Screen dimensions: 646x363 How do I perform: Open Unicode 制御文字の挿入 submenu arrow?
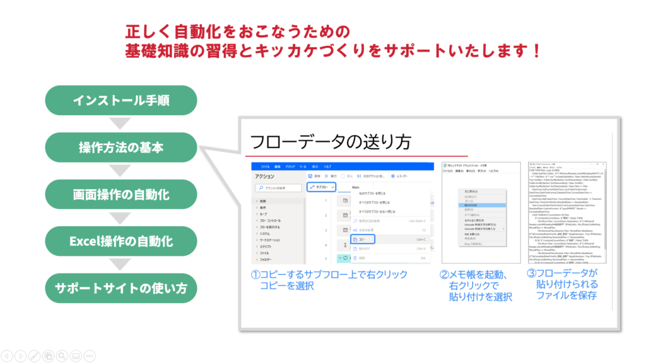[503, 229]
